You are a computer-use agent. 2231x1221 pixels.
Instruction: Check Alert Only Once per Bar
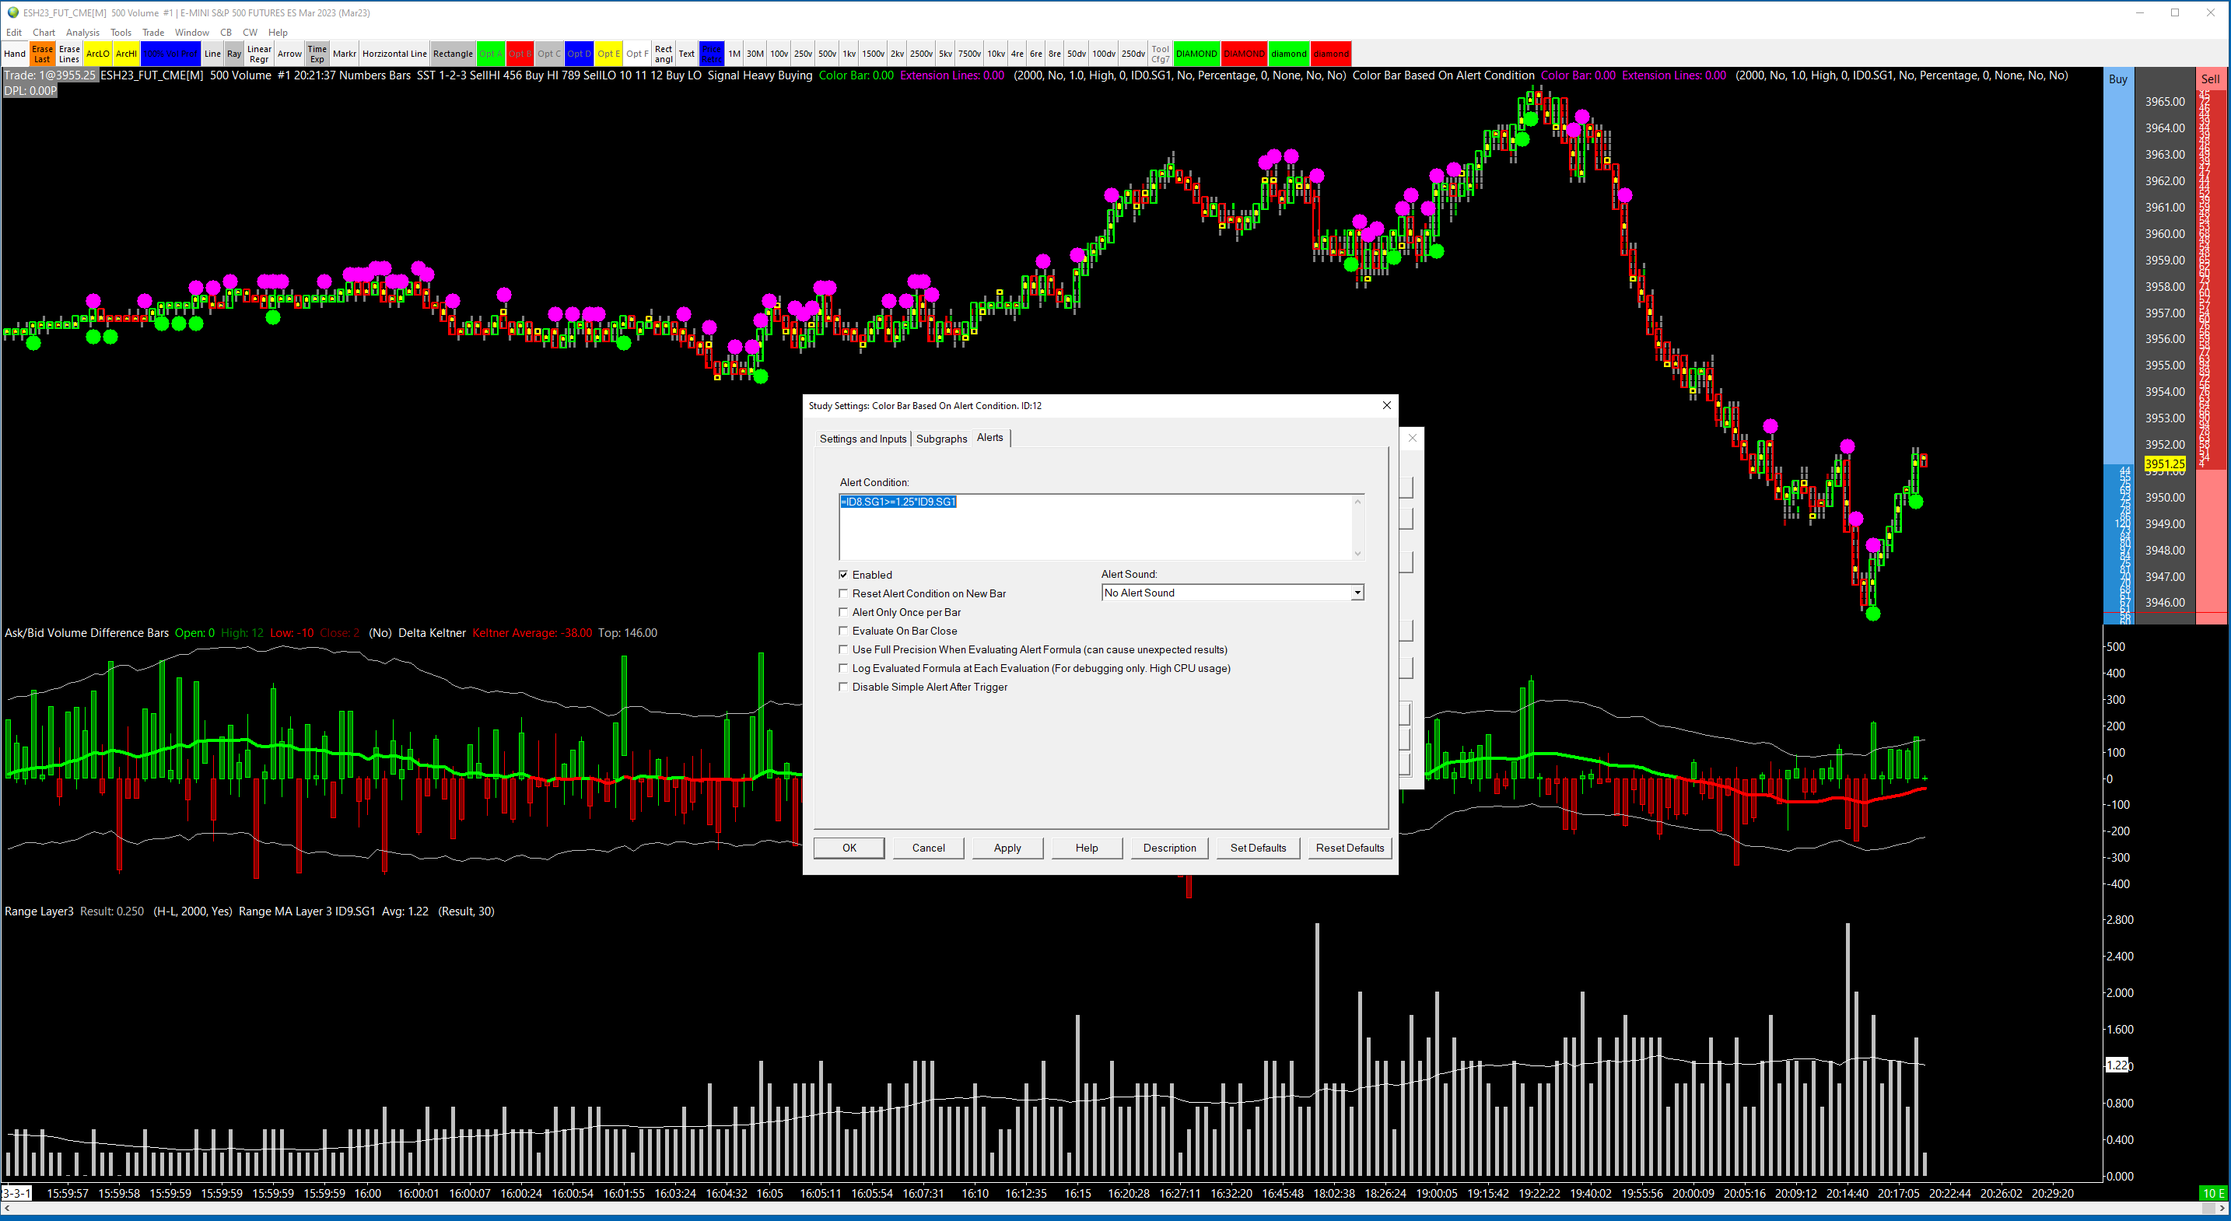pos(843,612)
